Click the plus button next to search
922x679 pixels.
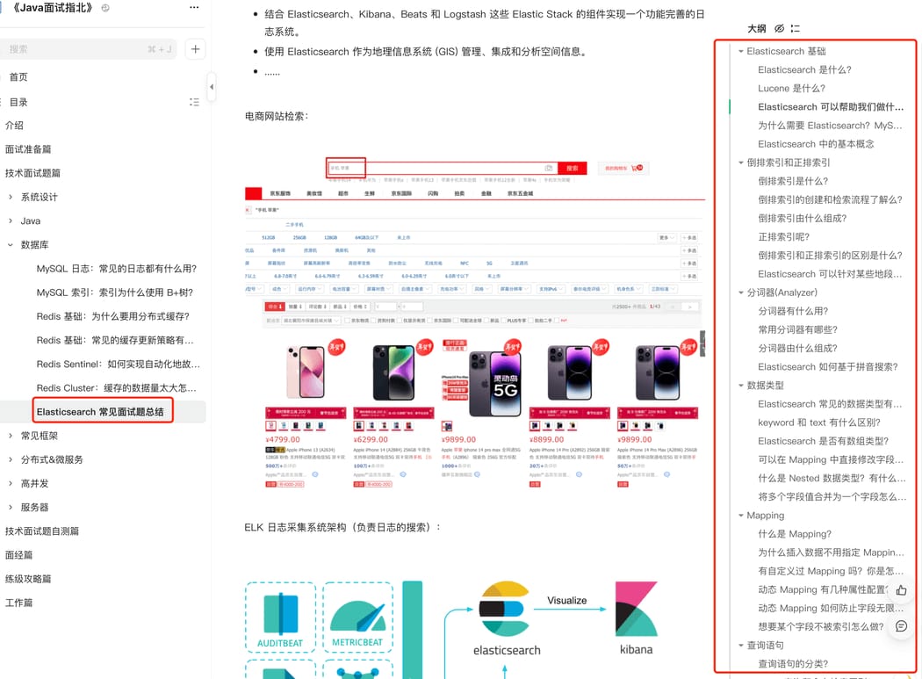pyautogui.click(x=195, y=49)
